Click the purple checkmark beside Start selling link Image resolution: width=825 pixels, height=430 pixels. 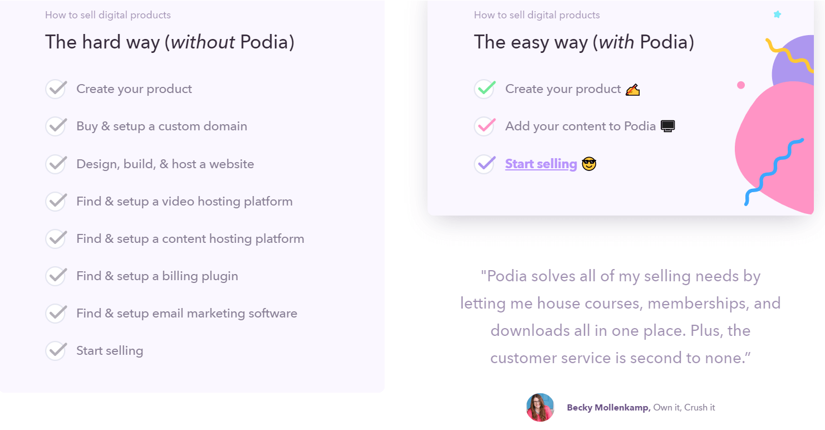coord(485,164)
